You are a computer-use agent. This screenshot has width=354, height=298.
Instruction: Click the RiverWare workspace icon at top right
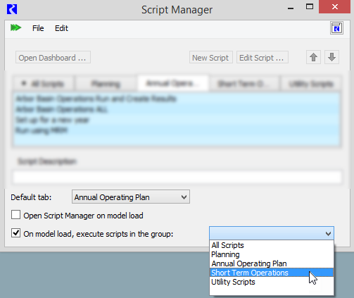point(336,28)
